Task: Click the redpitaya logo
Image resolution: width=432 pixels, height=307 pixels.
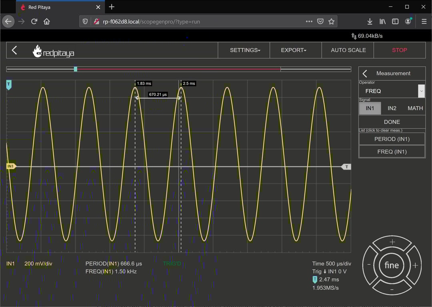Action: click(54, 51)
